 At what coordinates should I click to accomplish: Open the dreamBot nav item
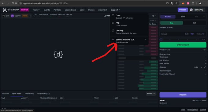tap(102, 10)
